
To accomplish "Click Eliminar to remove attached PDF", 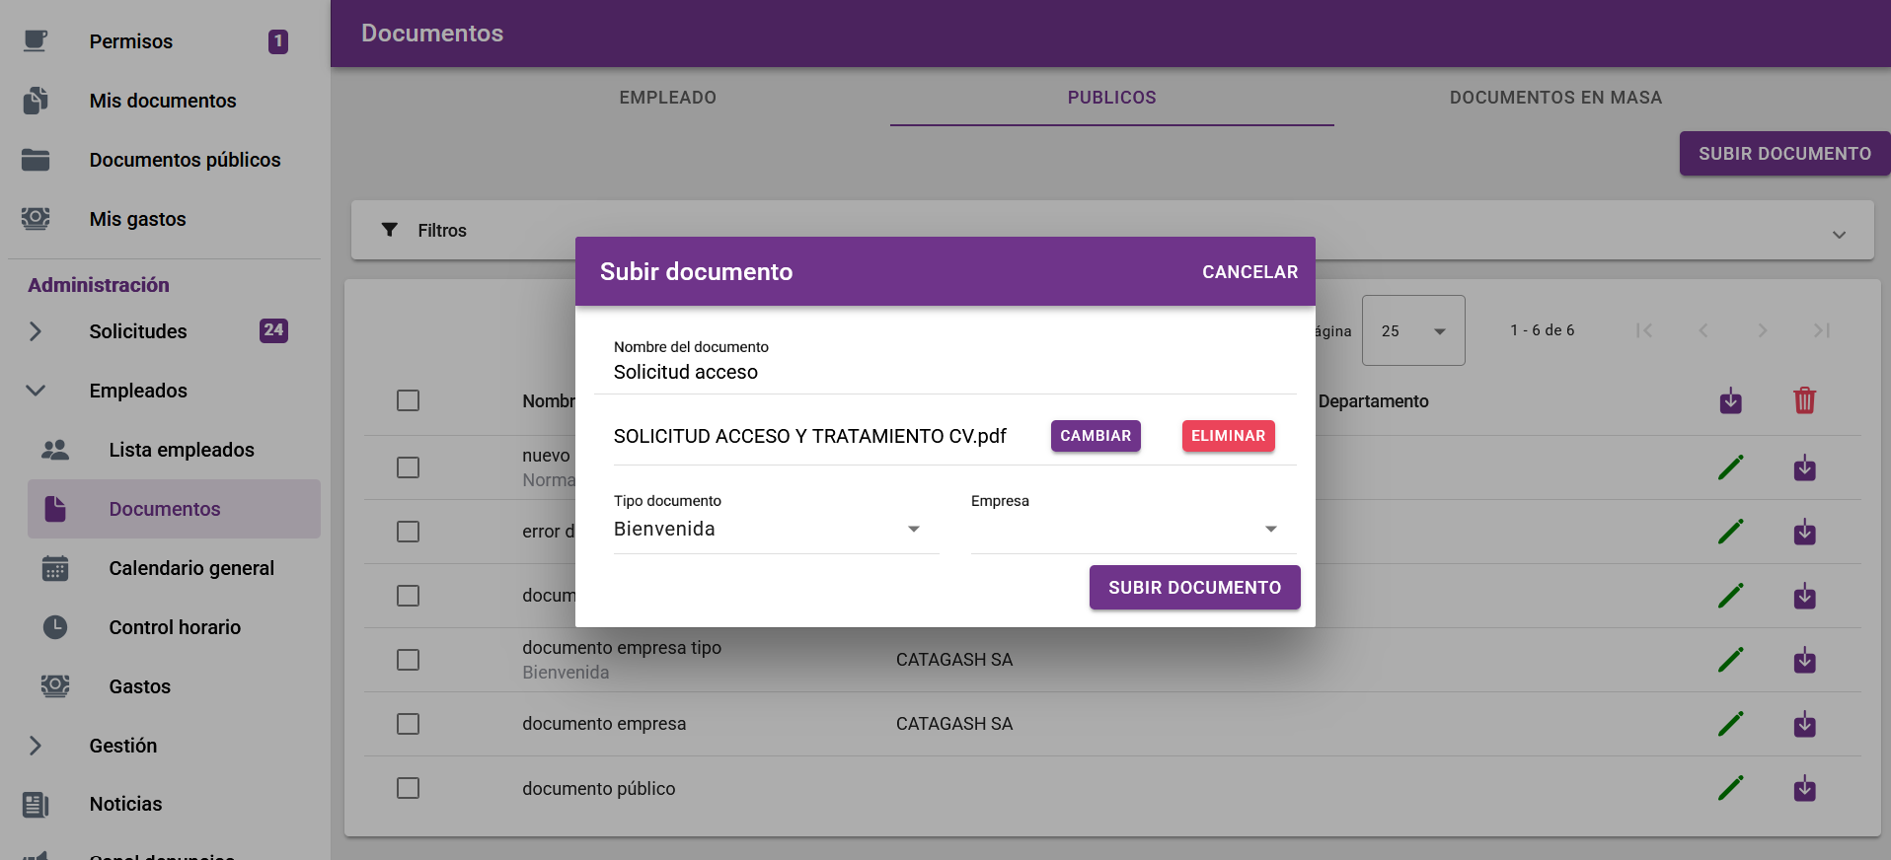I will point(1228,436).
